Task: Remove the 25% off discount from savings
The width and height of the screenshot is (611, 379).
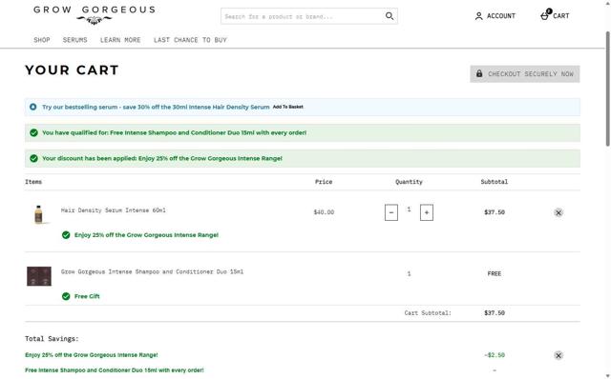Action: point(558,355)
